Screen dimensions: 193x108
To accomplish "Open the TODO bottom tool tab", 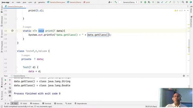I will 24,103.
